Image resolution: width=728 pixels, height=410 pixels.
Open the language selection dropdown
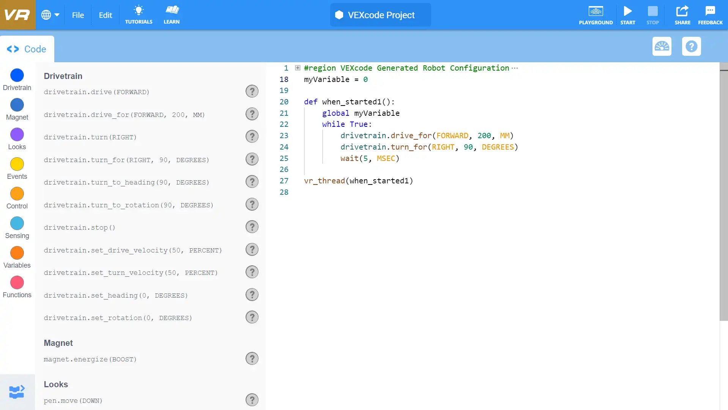point(50,15)
